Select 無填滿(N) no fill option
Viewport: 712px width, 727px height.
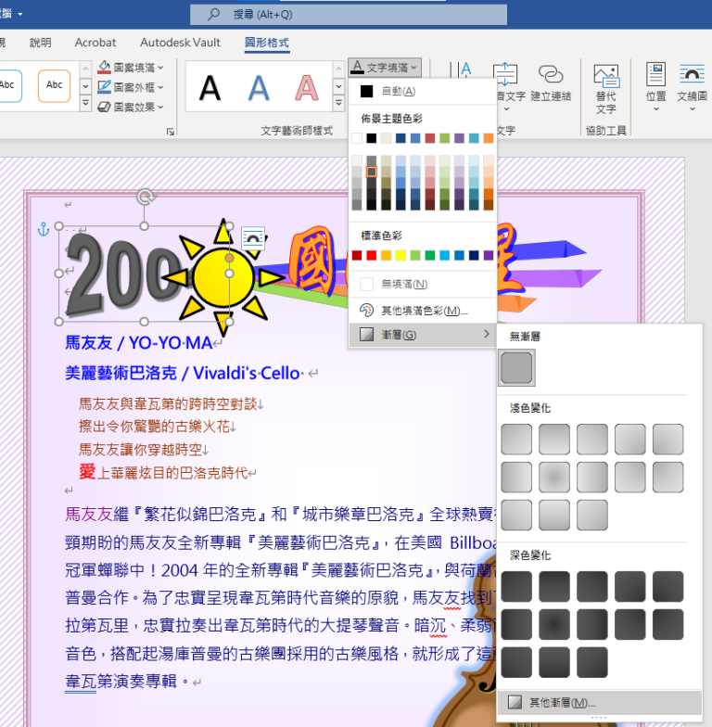[x=423, y=284]
